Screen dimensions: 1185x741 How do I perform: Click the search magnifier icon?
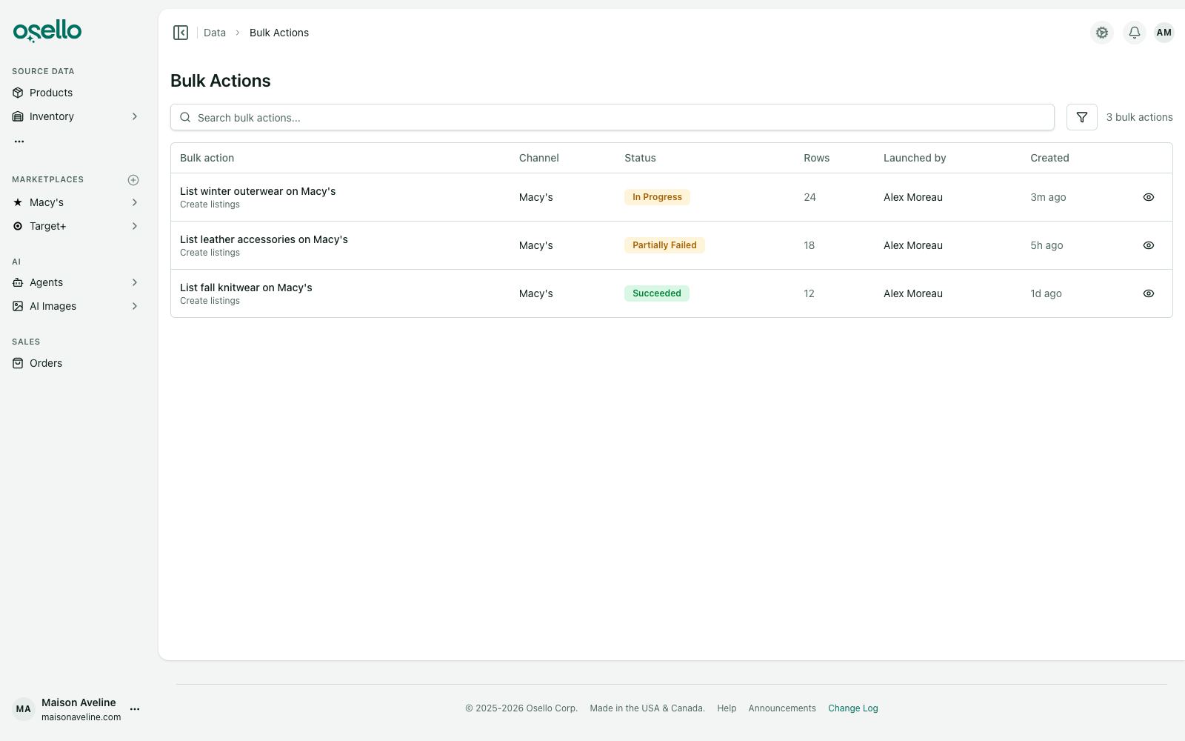pos(185,117)
